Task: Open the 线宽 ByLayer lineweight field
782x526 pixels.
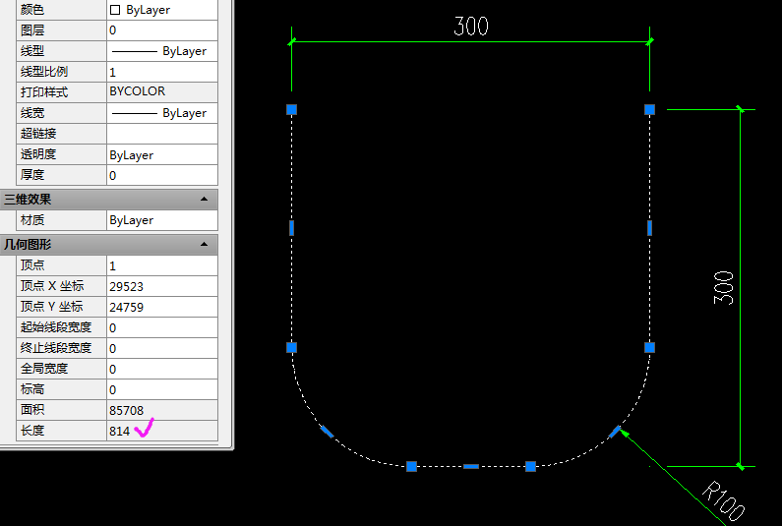Action: (162, 113)
